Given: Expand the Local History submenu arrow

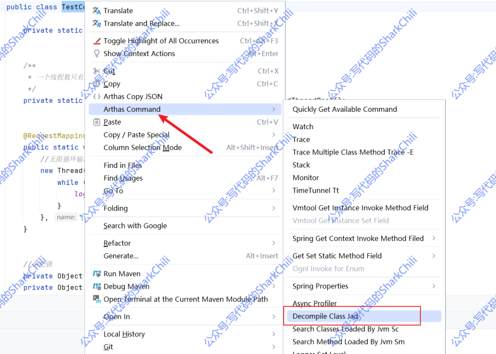Looking at the screenshot, I should [274, 334].
